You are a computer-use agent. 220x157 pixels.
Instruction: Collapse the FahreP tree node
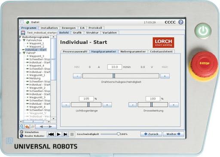(24, 53)
